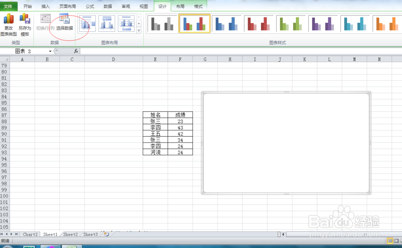Click the cell containing 成绩

pyautogui.click(x=180, y=115)
